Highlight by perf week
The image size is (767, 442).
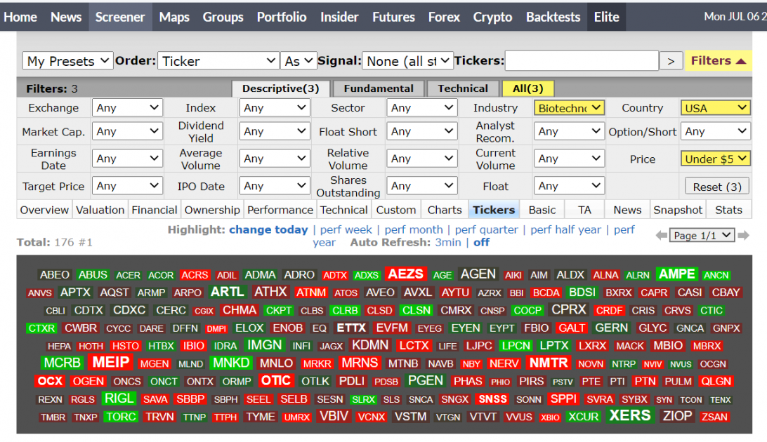coord(346,229)
